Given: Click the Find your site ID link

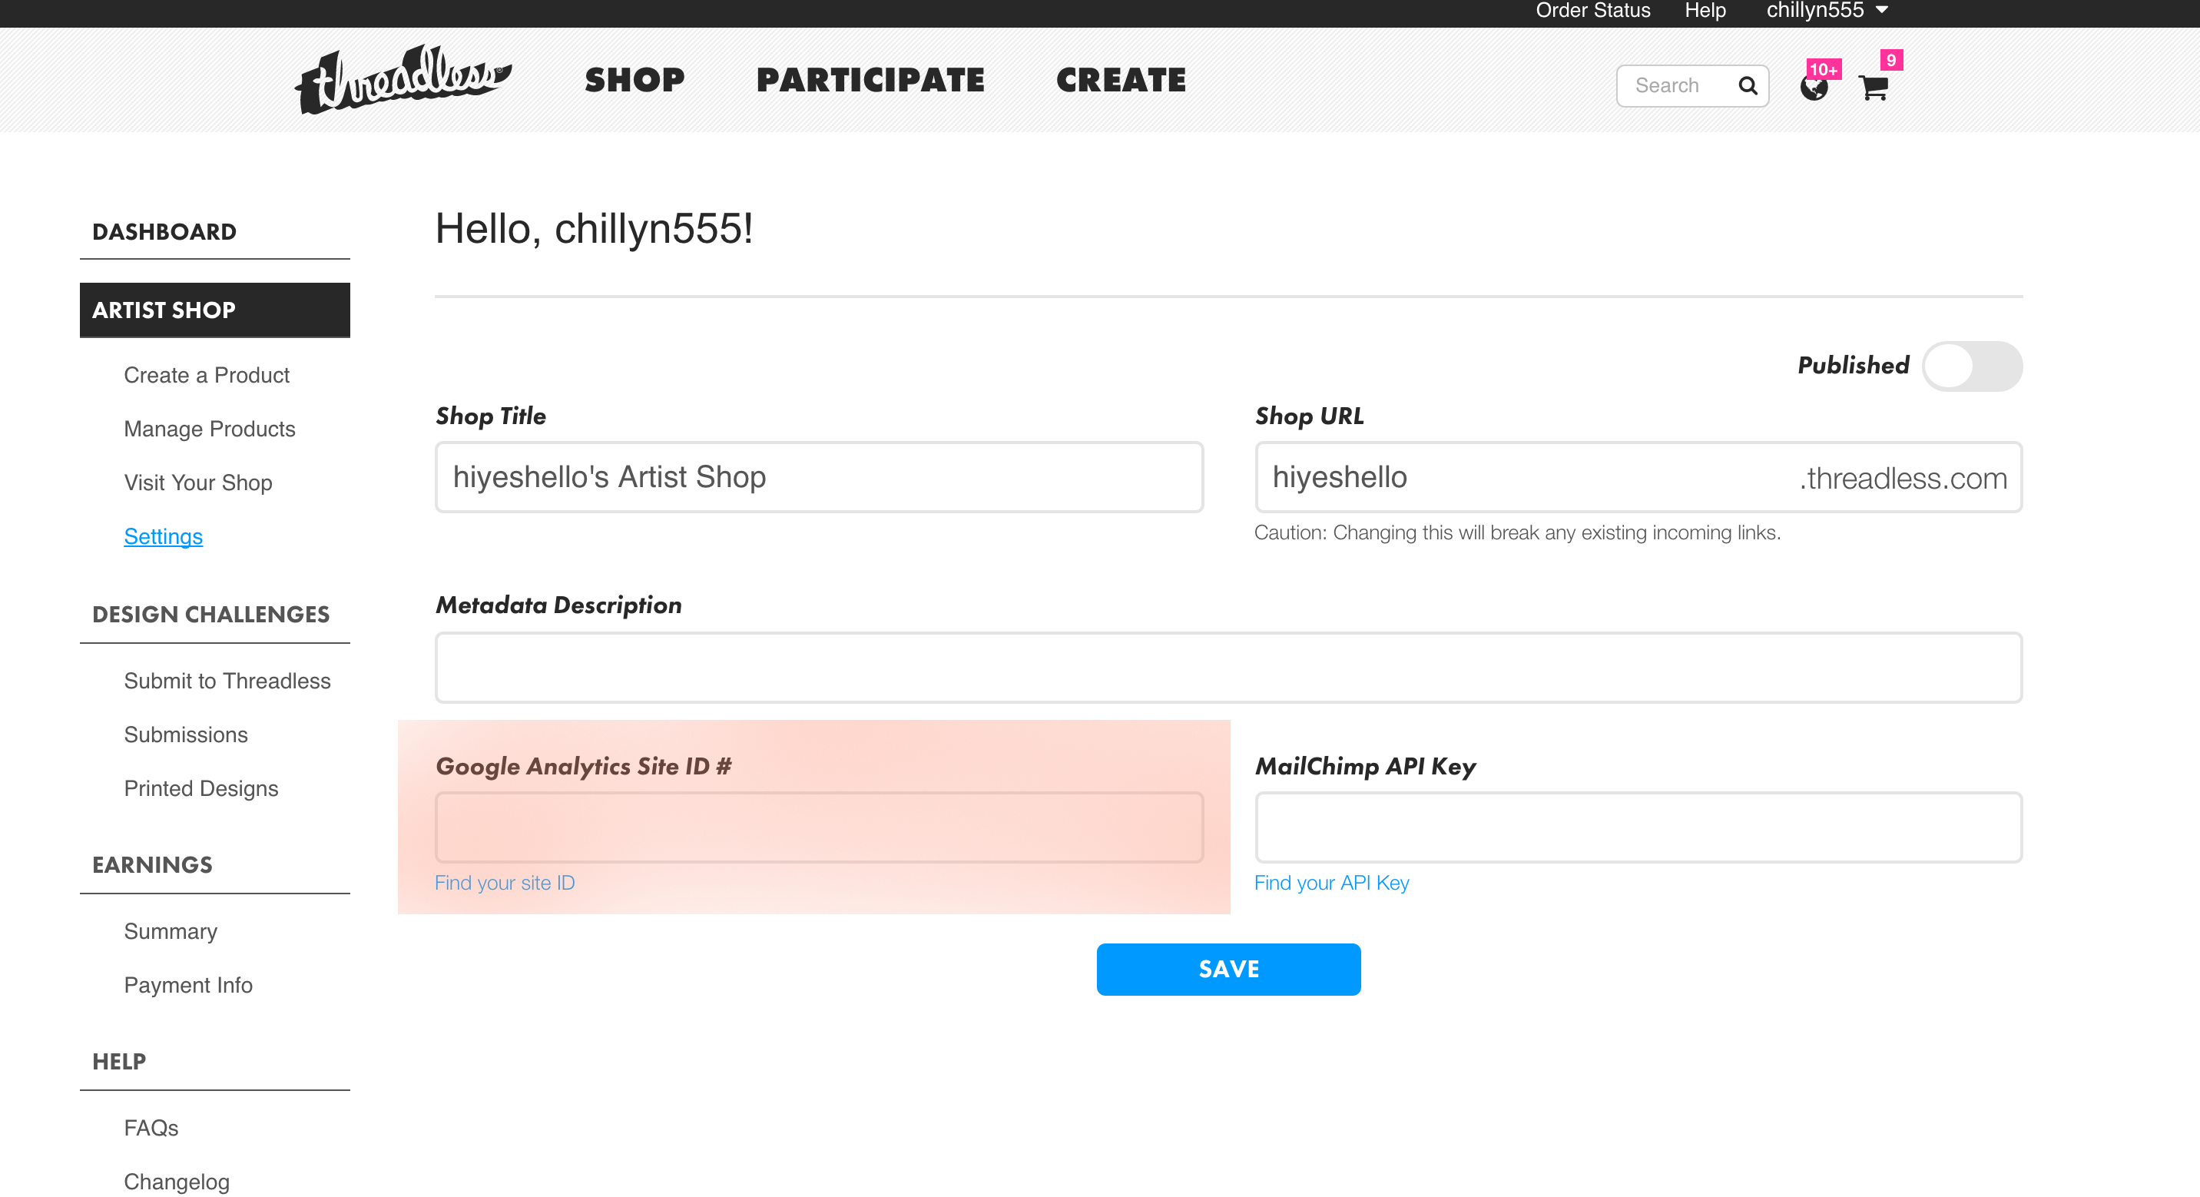Looking at the screenshot, I should tap(505, 883).
